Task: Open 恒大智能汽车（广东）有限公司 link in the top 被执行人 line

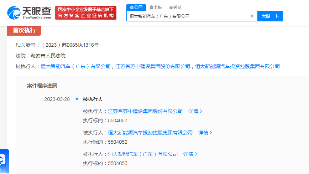Action: (75, 66)
